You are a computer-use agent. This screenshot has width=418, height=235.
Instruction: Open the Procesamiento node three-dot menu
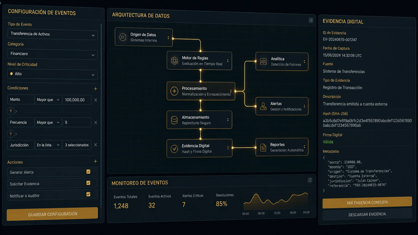click(x=231, y=91)
